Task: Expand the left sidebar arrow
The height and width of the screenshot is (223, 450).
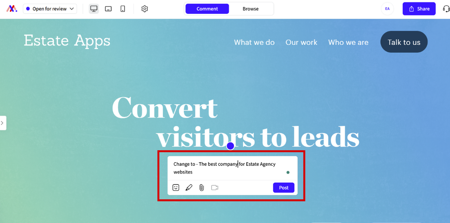Action: click(x=2, y=123)
